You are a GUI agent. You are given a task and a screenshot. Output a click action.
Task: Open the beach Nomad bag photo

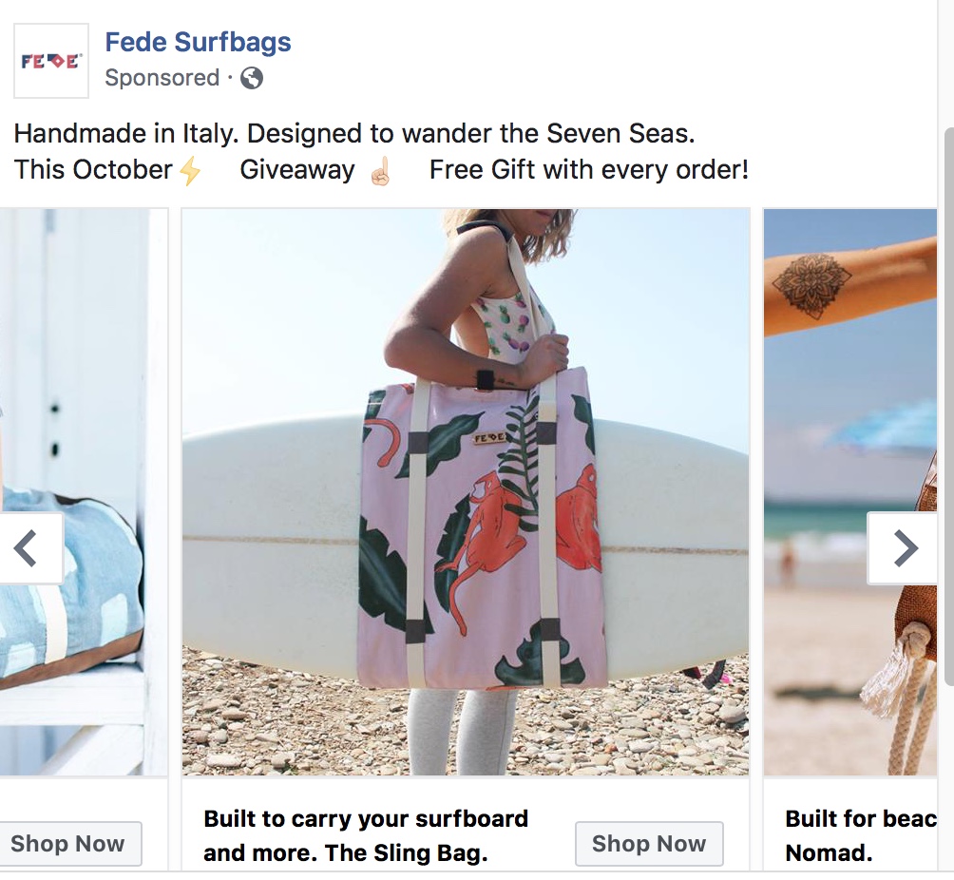click(x=850, y=491)
